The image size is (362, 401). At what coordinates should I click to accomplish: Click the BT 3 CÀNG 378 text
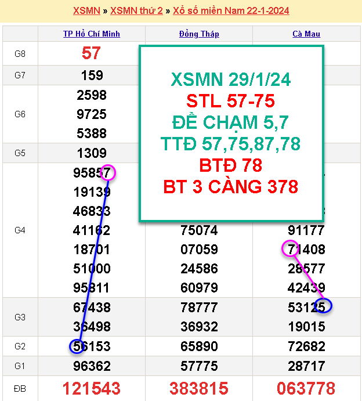(x=231, y=187)
